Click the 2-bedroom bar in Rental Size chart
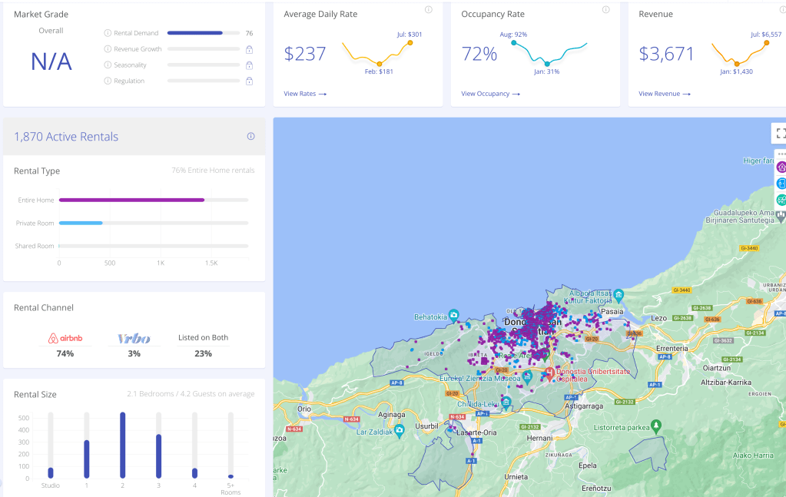The width and height of the screenshot is (786, 497). coord(122,445)
